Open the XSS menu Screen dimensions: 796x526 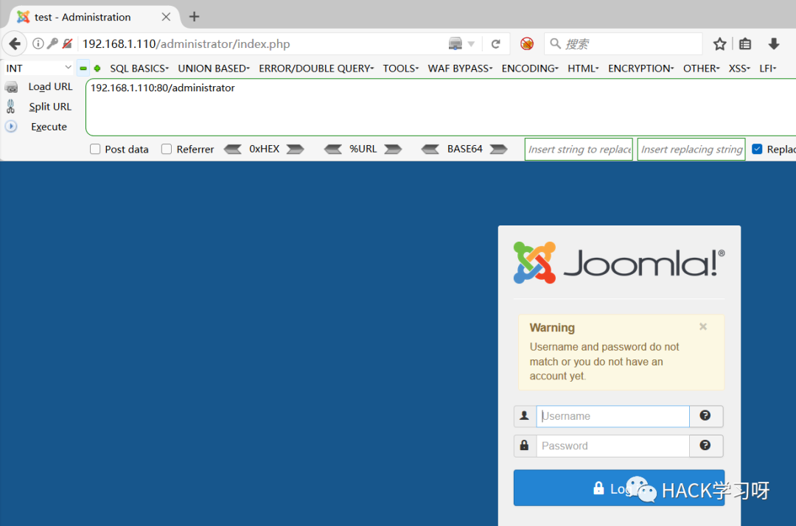739,69
